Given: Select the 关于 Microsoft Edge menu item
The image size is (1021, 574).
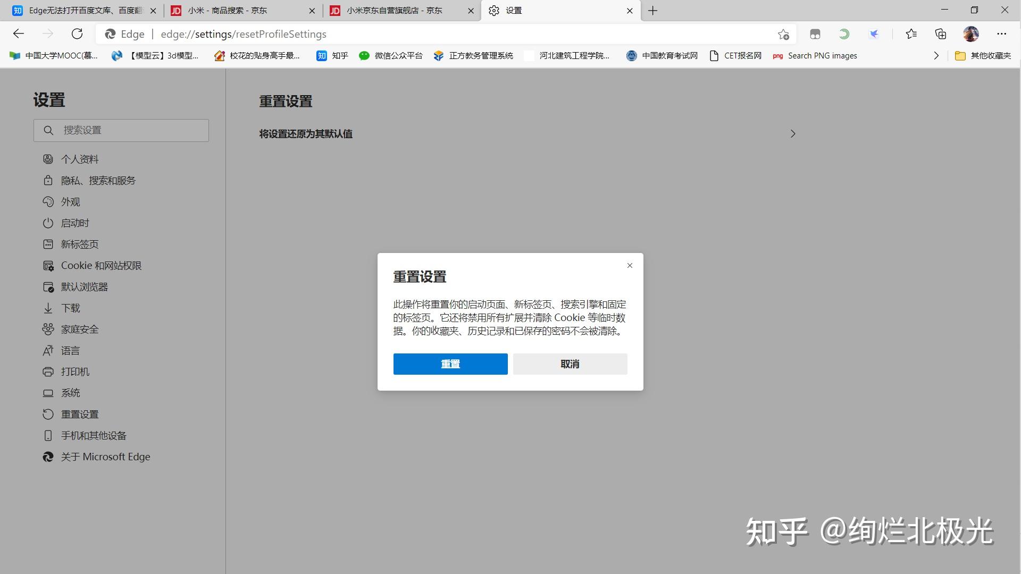Looking at the screenshot, I should point(105,456).
